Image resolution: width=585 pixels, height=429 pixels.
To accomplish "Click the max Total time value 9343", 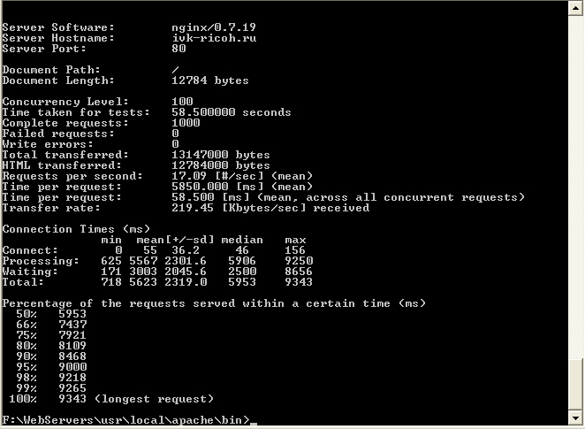I will click(299, 282).
